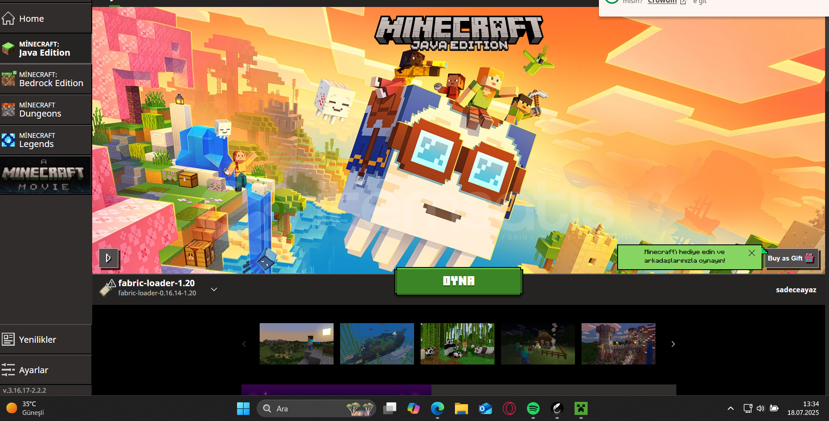This screenshot has width=829, height=421.
Task: Click the Ayarlar sliders icon
Action: 8,370
